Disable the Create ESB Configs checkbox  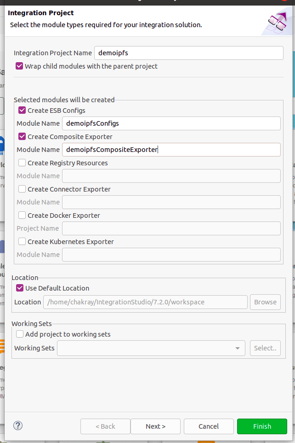[22, 111]
